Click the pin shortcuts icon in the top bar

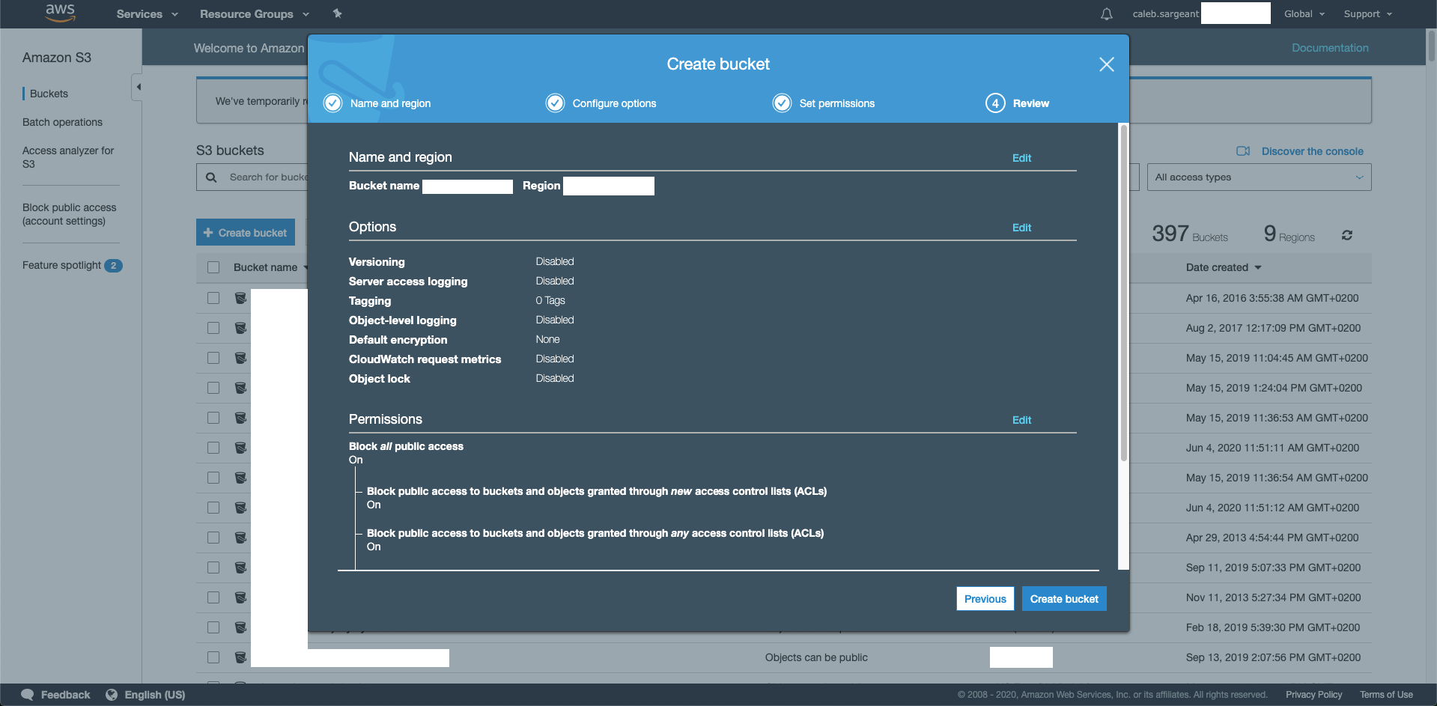pyautogui.click(x=338, y=13)
